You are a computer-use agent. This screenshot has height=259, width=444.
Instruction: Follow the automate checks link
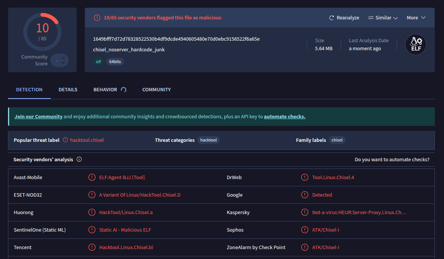[285, 117]
